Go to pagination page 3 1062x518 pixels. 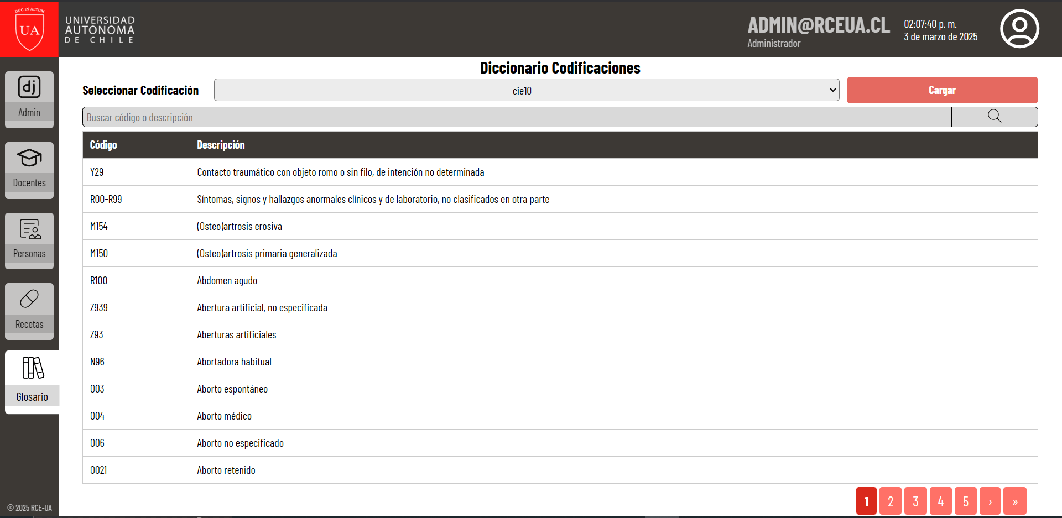[x=915, y=501]
